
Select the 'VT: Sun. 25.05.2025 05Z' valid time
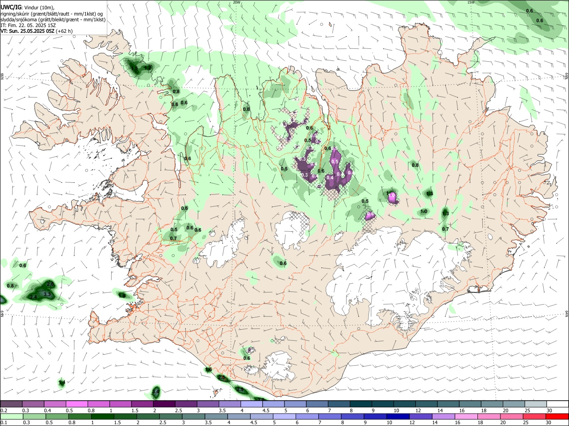click(28, 31)
